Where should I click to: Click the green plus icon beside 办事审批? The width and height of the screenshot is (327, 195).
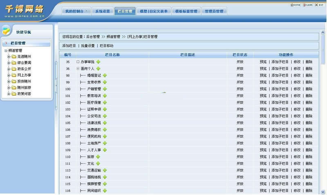pos(98,62)
